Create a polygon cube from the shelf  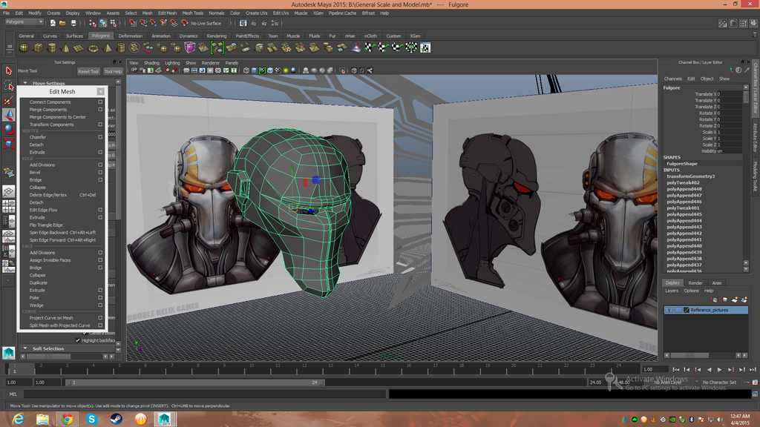(38, 47)
